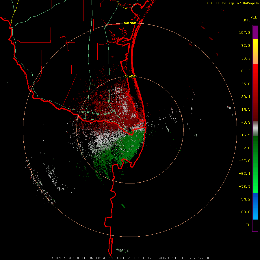Click the 0.5 DEG elevation text
Screen dimensions: 260x260
coord(142,258)
